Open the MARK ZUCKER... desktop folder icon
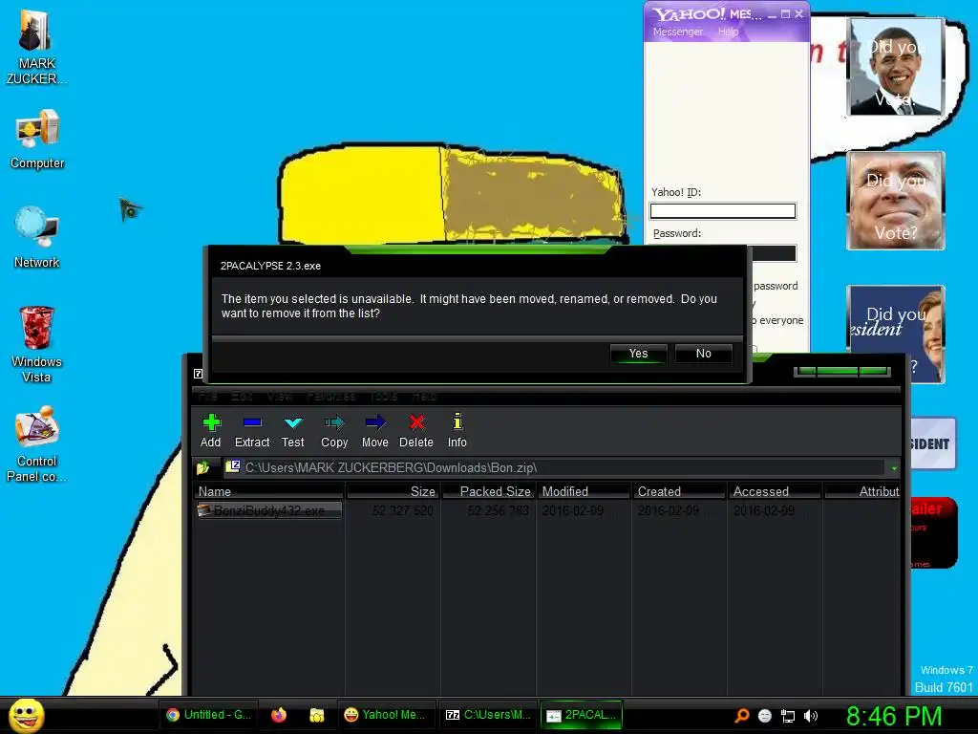978x734 pixels. click(36, 48)
